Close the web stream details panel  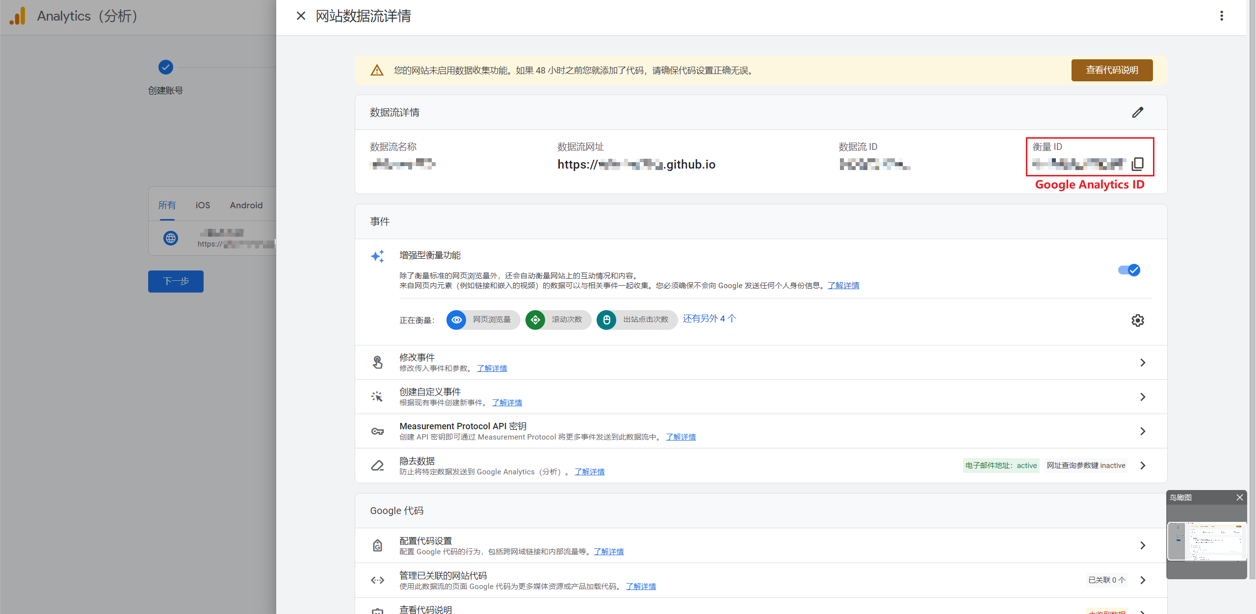click(x=301, y=16)
